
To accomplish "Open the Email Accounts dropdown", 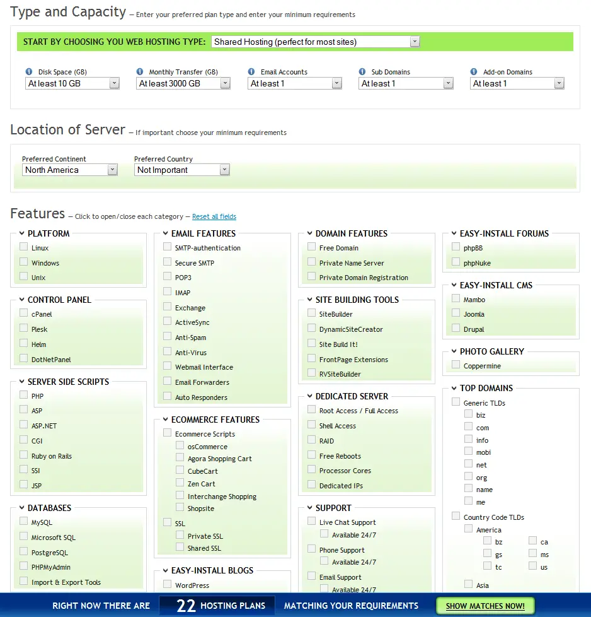I will click(x=295, y=83).
